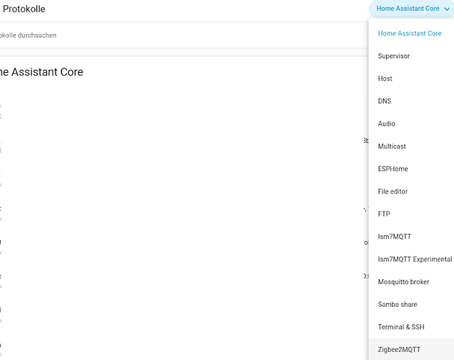Viewport: 454px width, 360px height.
Task: Click the Home Assistant Core log card heading
Action: tap(41, 72)
